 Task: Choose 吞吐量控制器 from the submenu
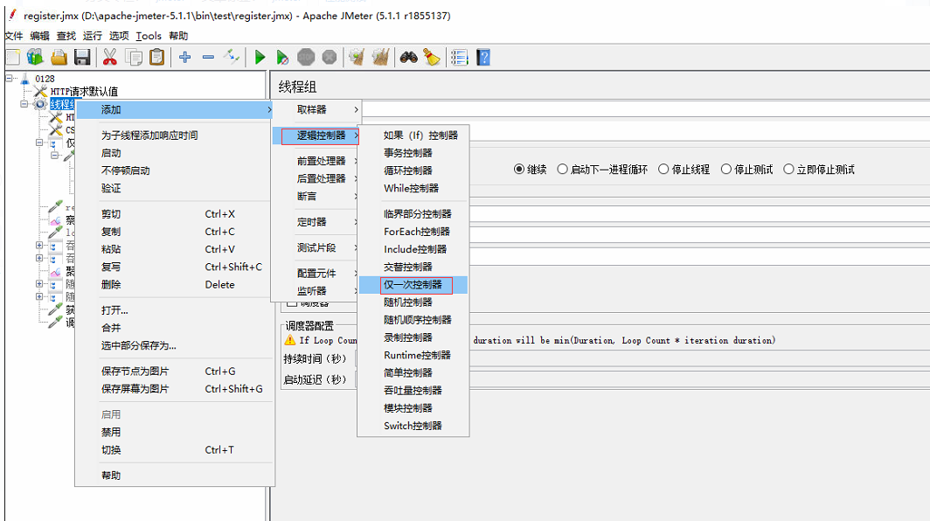(x=413, y=391)
